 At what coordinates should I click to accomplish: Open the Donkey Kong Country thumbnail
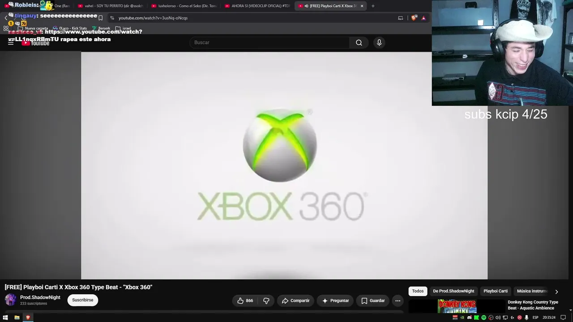pos(457,306)
